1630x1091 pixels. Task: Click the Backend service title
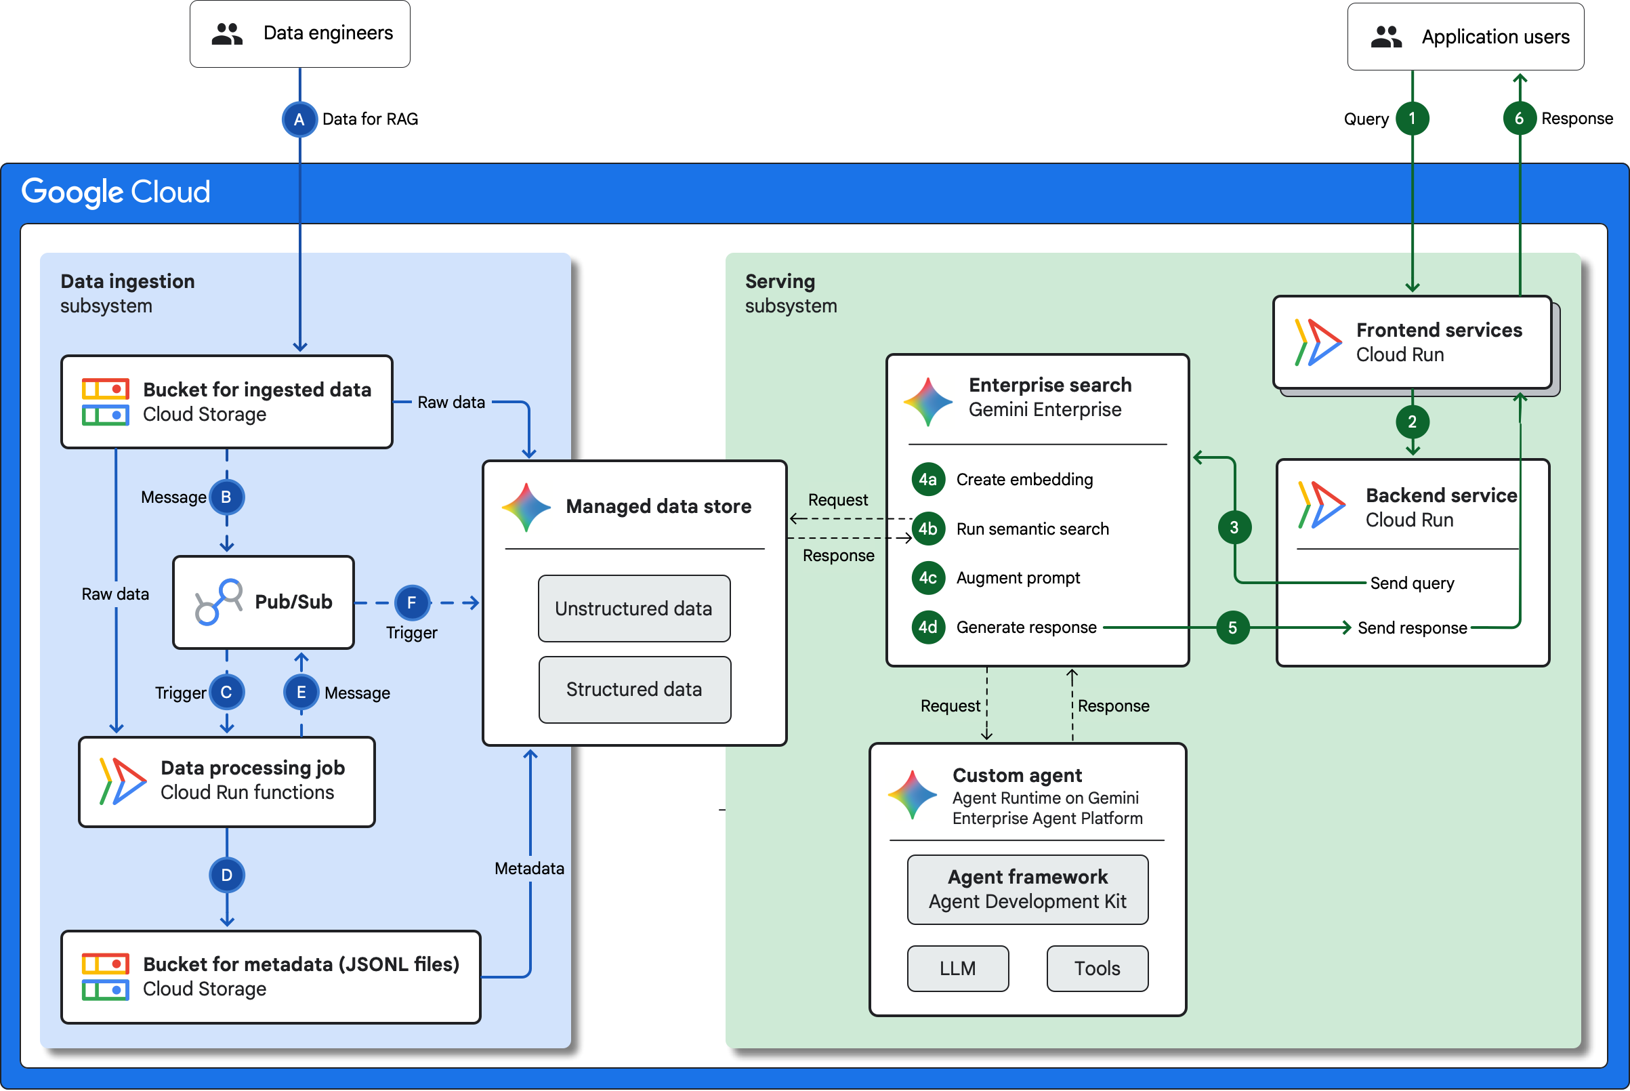1441,495
